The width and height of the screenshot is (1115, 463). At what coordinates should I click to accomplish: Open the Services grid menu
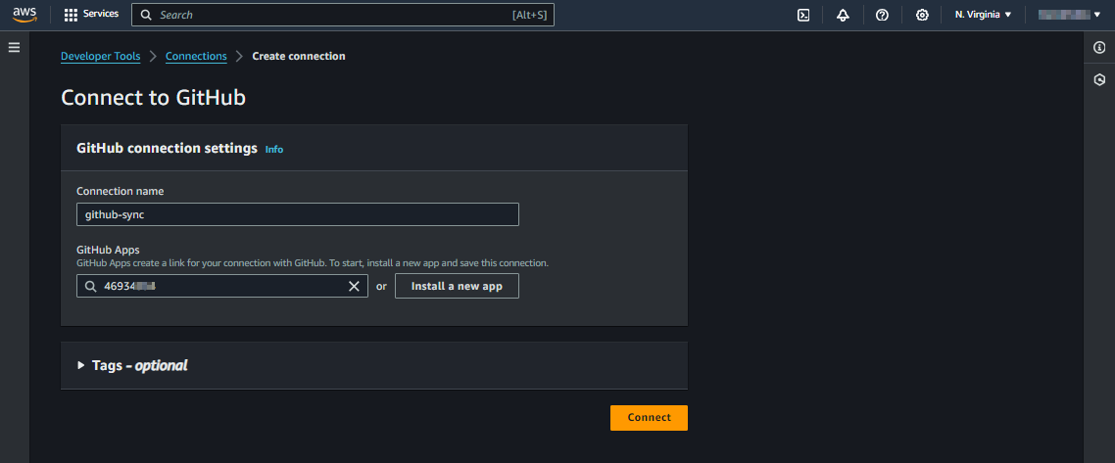[71, 15]
